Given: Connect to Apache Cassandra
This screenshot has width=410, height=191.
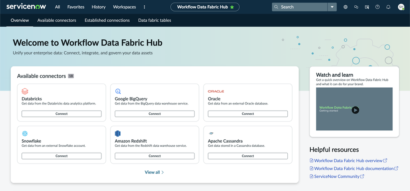Looking at the screenshot, I should pos(247,156).
